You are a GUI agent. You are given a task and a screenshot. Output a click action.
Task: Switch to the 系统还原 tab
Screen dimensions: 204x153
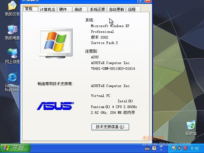[x=97, y=9]
